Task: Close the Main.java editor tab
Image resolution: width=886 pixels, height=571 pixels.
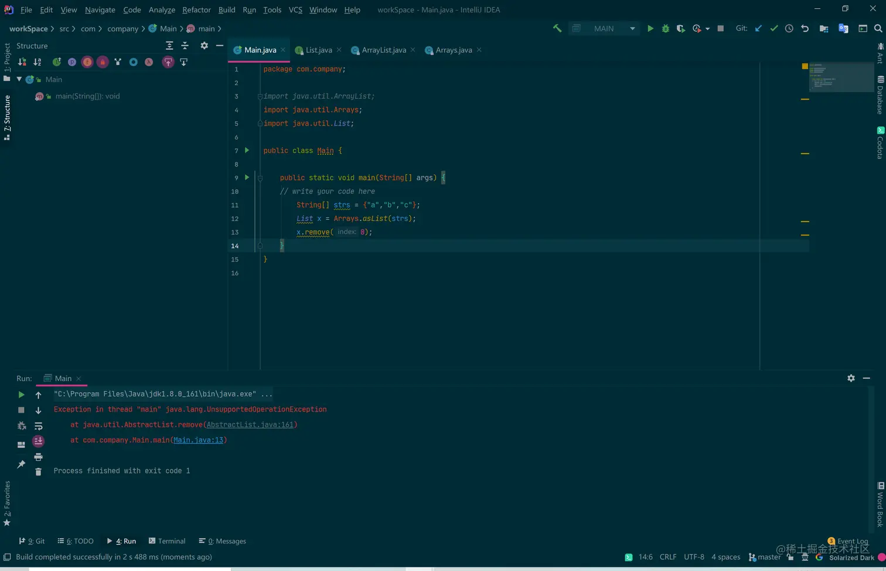Action: [283, 50]
